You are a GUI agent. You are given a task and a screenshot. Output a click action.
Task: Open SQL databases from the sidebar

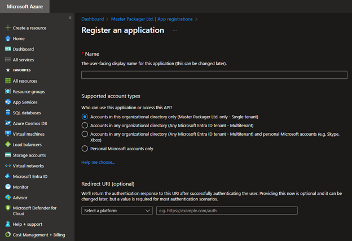tap(27, 113)
